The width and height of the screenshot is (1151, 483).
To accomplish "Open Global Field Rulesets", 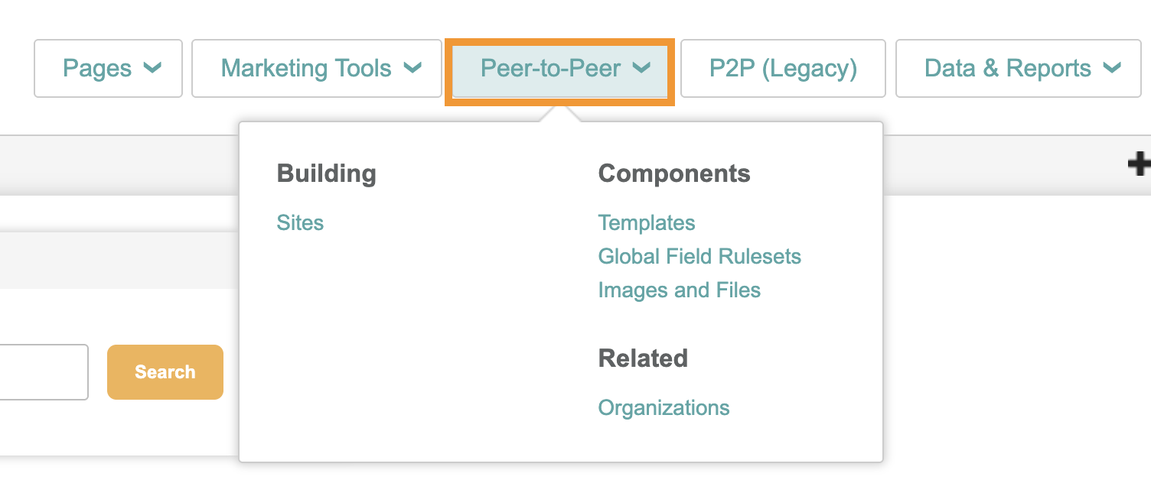I will point(699,257).
